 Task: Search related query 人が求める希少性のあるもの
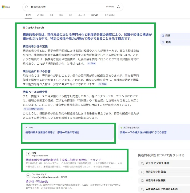click(x=164, y=189)
